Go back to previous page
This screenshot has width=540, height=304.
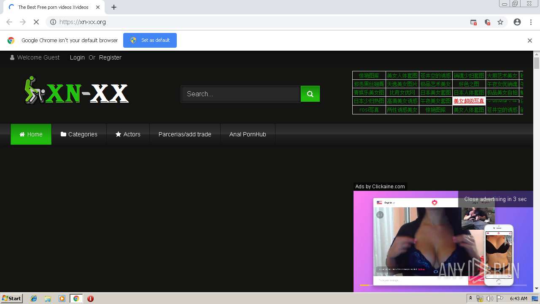click(9, 22)
